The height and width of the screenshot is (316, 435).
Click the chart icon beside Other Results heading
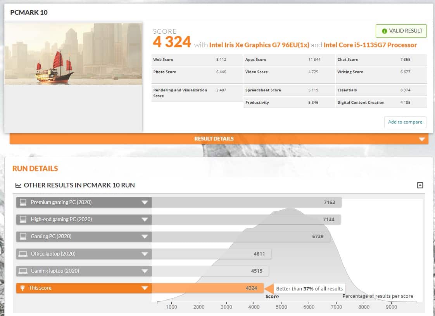[x=18, y=185]
